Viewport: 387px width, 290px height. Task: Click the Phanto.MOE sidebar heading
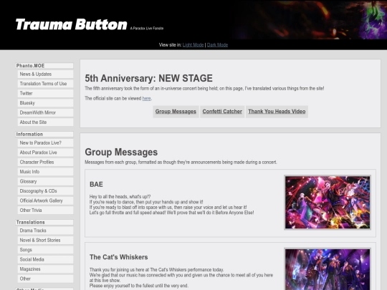tap(44, 66)
